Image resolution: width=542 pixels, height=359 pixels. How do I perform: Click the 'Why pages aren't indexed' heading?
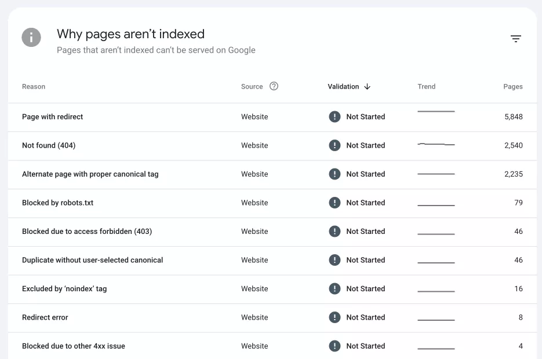pos(130,34)
